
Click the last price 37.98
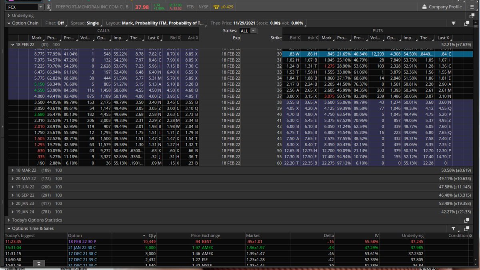point(142,7)
